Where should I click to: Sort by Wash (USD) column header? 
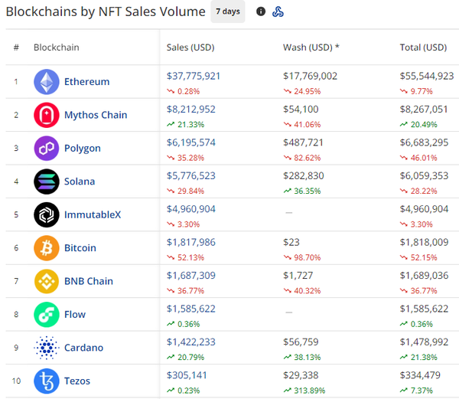click(x=311, y=47)
